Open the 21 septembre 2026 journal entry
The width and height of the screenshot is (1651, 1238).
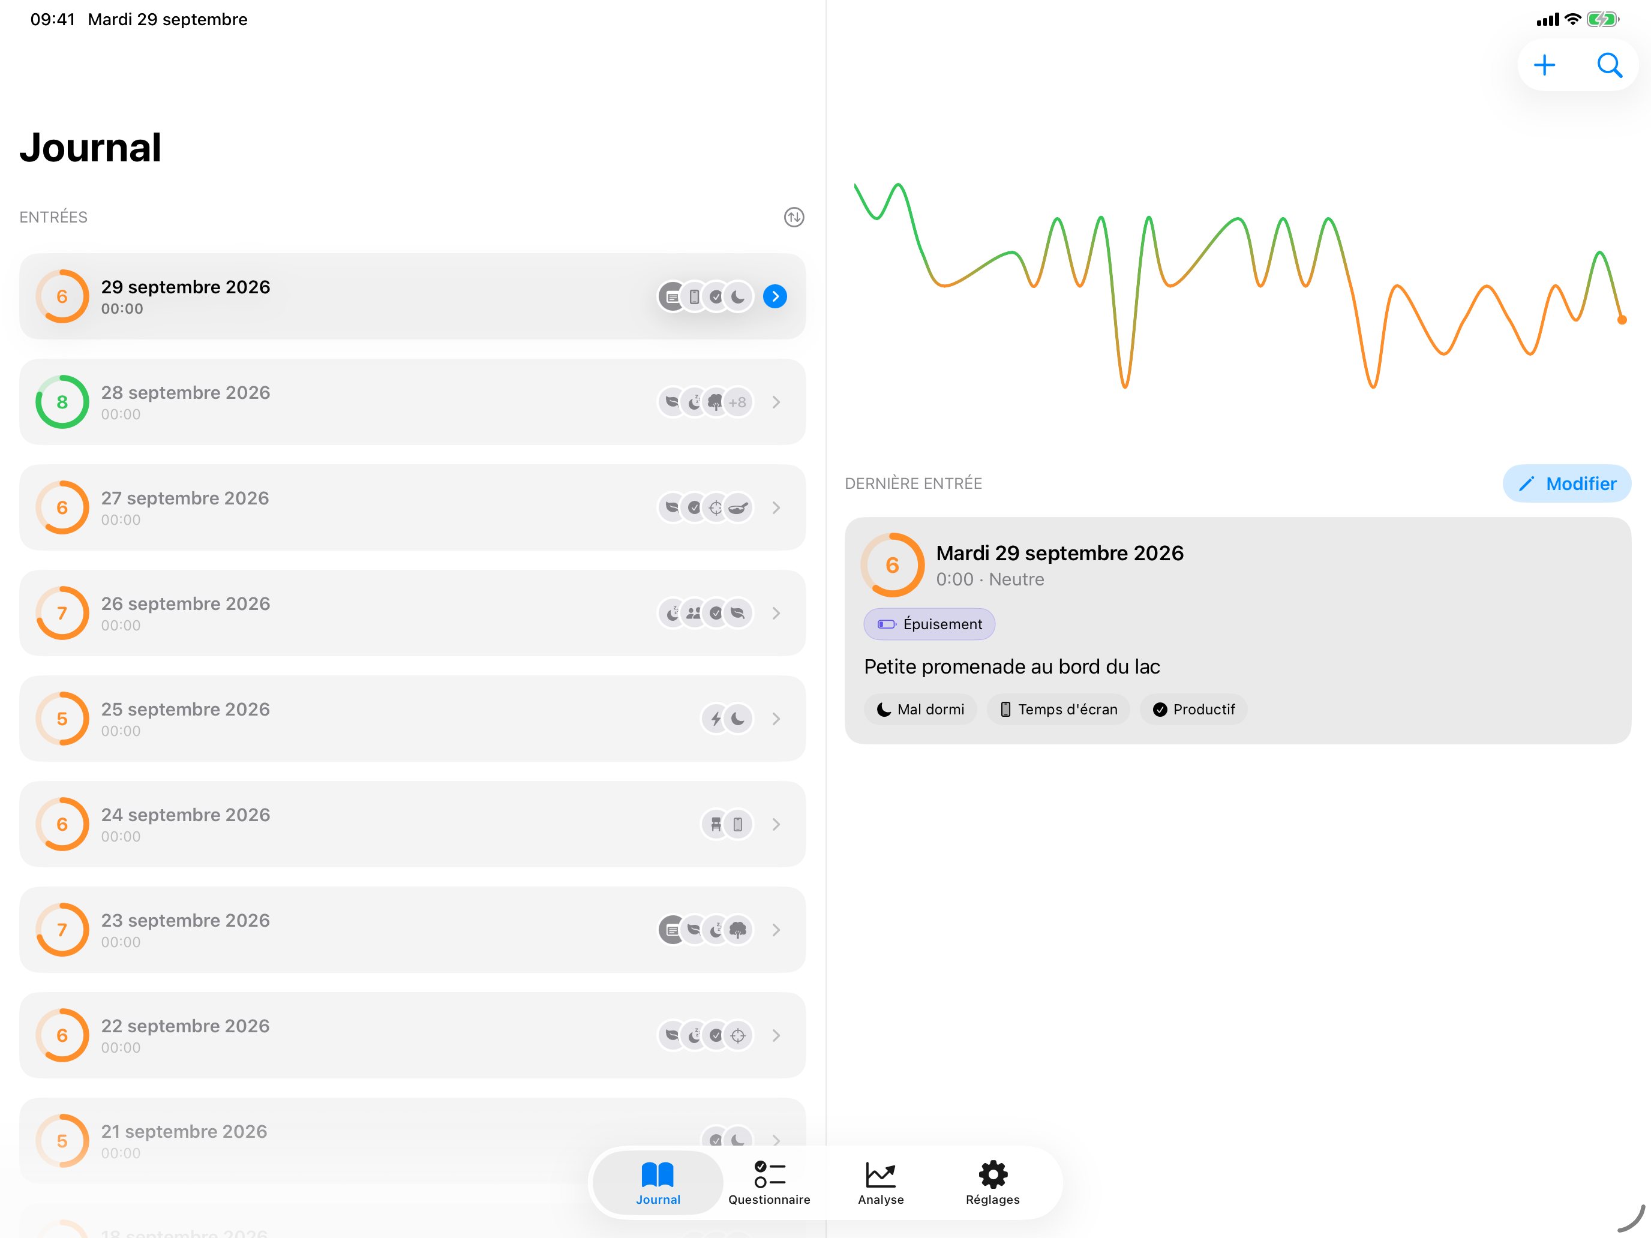coord(412,1141)
